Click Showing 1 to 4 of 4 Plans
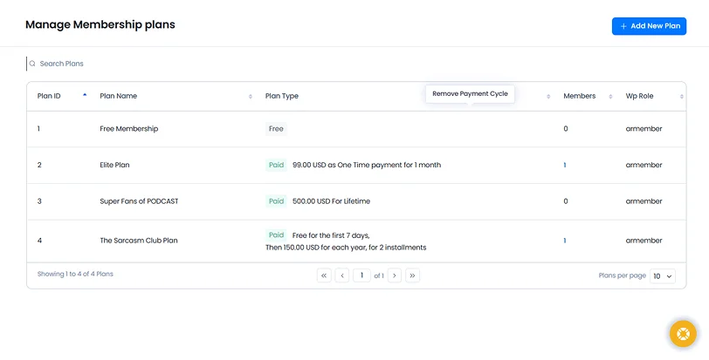Image resolution: width=709 pixels, height=360 pixels. (75, 274)
